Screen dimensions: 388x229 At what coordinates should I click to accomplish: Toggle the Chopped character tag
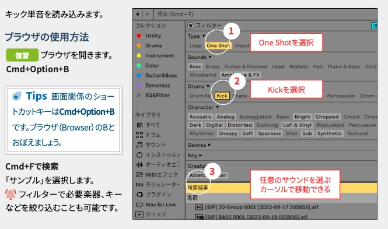tap(327, 117)
